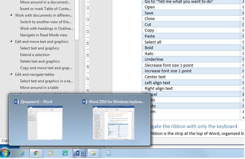Screen dimensions: 245x159
Task: Collapse 'Edit and move text and graphics' heading
Action: (x=11, y=41)
